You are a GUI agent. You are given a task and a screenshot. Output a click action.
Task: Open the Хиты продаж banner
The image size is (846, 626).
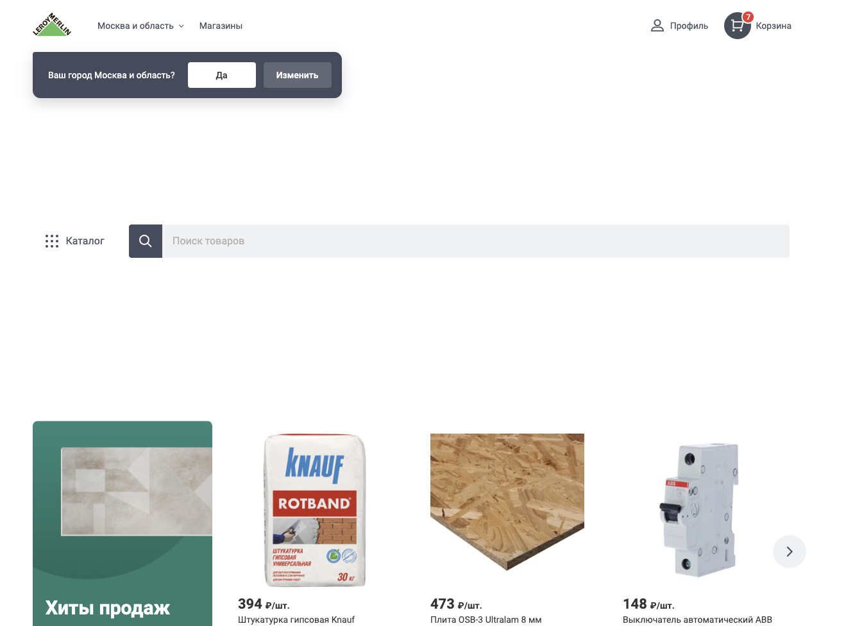(x=123, y=523)
